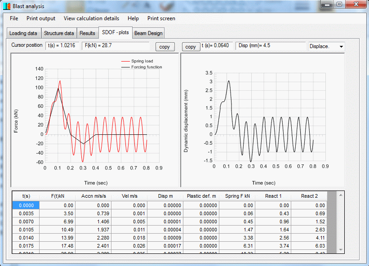The width and height of the screenshot is (369, 266).
Task: Open the Print output menu
Action: pyautogui.click(x=41, y=18)
